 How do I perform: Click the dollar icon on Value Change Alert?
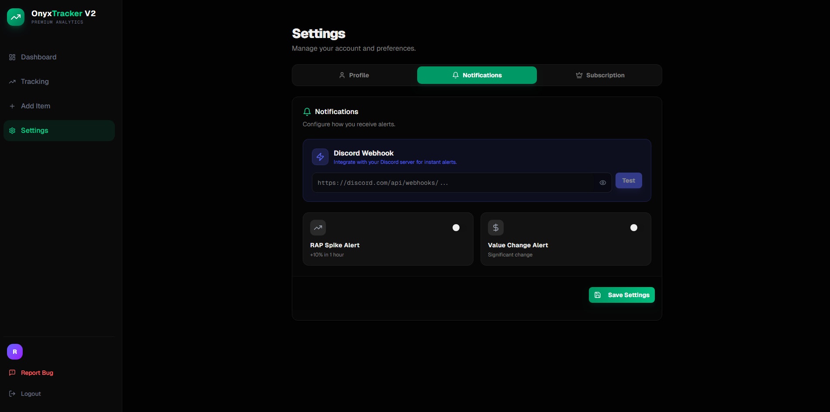click(496, 227)
